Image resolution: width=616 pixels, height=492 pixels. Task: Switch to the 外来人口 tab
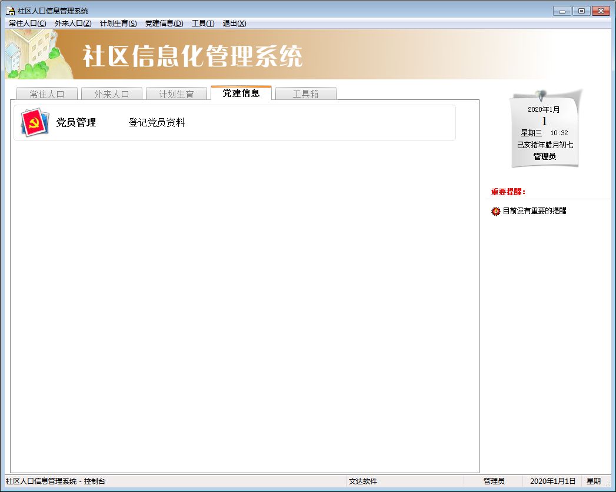point(111,94)
